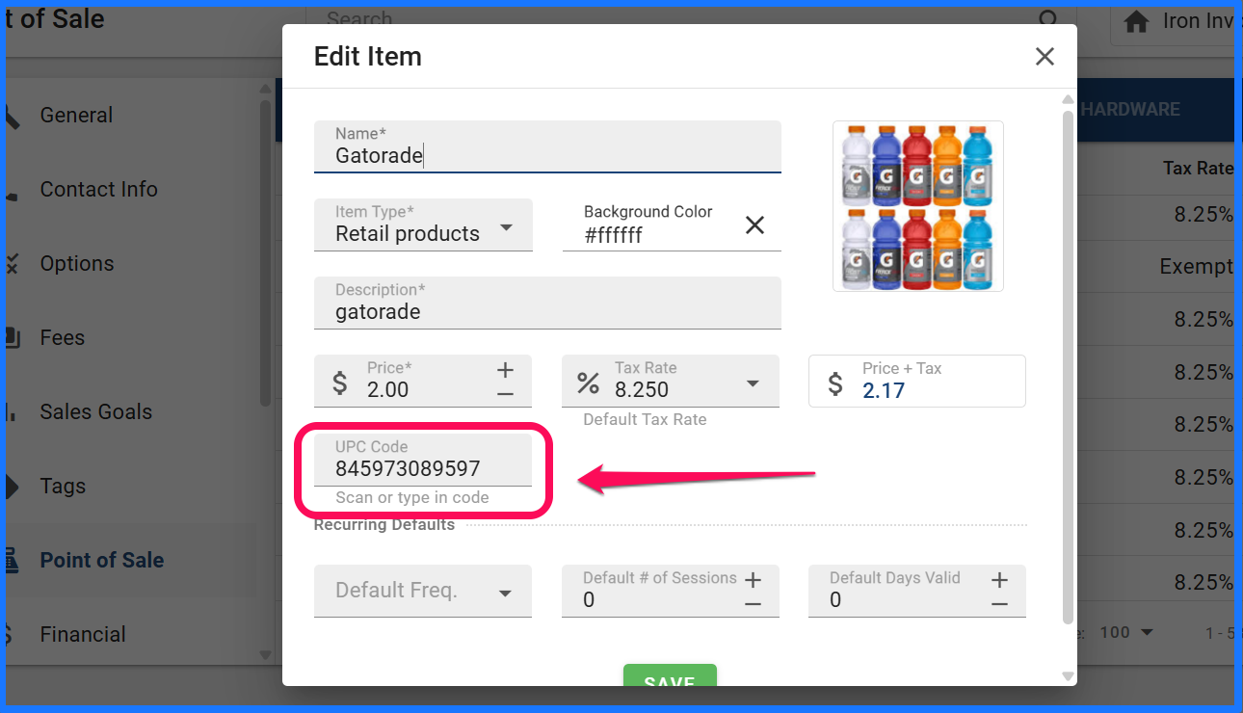
Task: Click the Exempt tax rate cell
Action: click(1196, 266)
